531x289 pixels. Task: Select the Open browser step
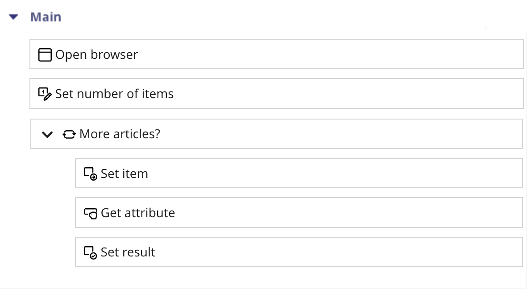coord(277,54)
